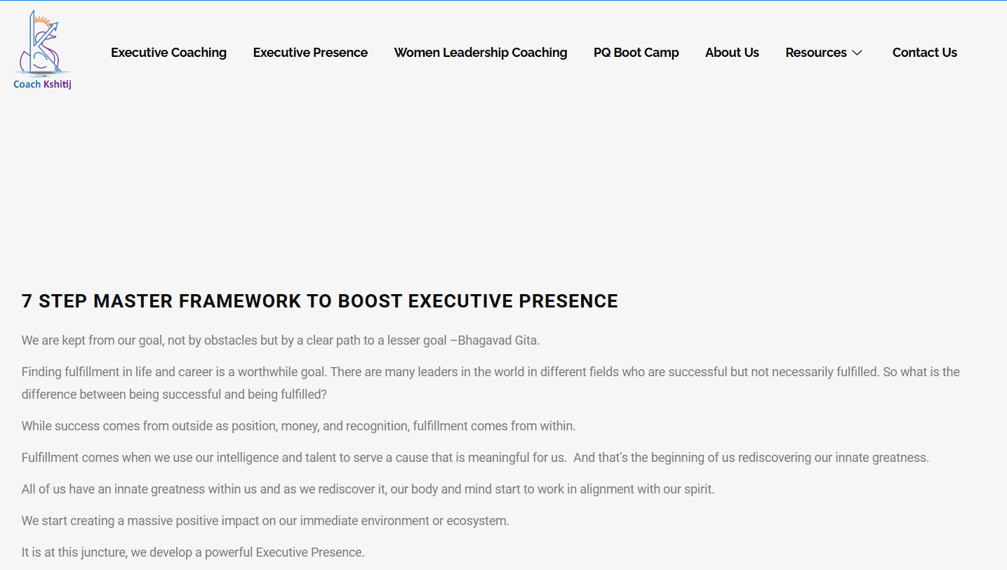Viewport: 1007px width, 570px height.
Task: Click the sentence starting "While success comes from outside"
Action: [x=298, y=426]
